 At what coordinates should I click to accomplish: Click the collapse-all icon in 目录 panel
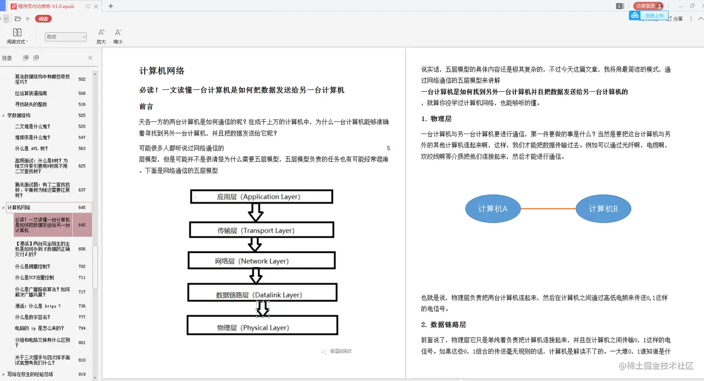tap(36, 58)
